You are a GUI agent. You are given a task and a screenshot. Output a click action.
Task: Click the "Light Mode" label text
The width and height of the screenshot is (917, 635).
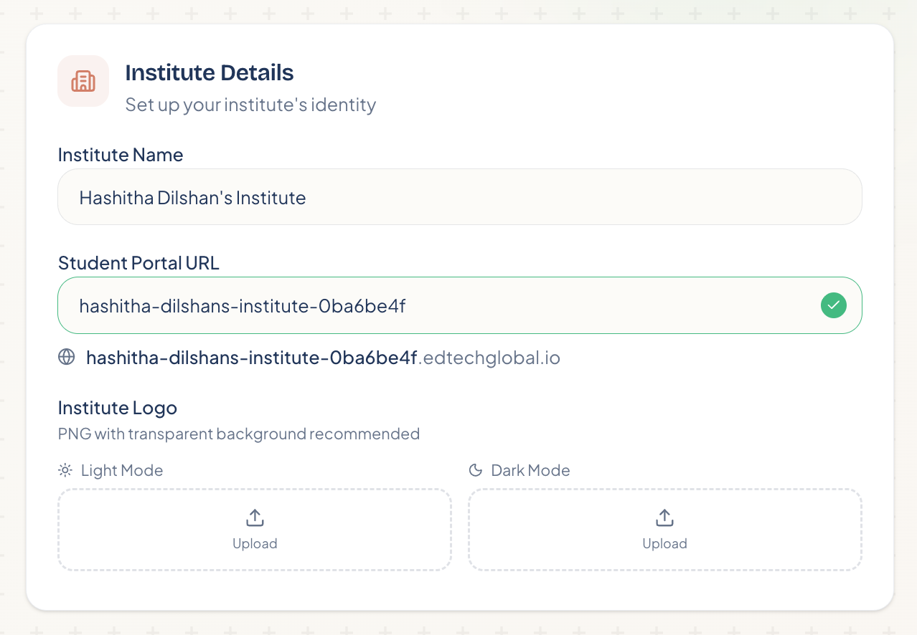pos(122,470)
